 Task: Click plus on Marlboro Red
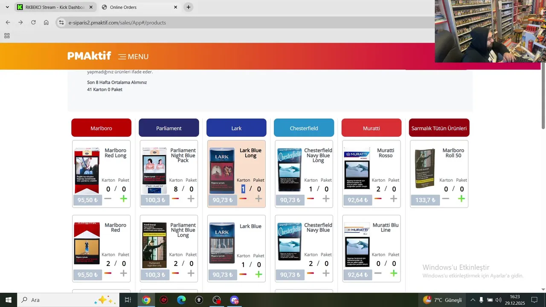(x=123, y=273)
